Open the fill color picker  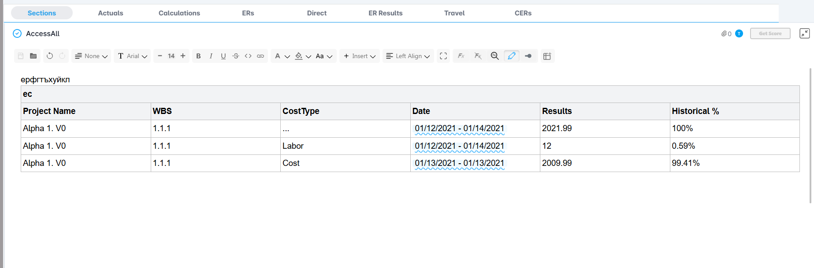tap(302, 56)
